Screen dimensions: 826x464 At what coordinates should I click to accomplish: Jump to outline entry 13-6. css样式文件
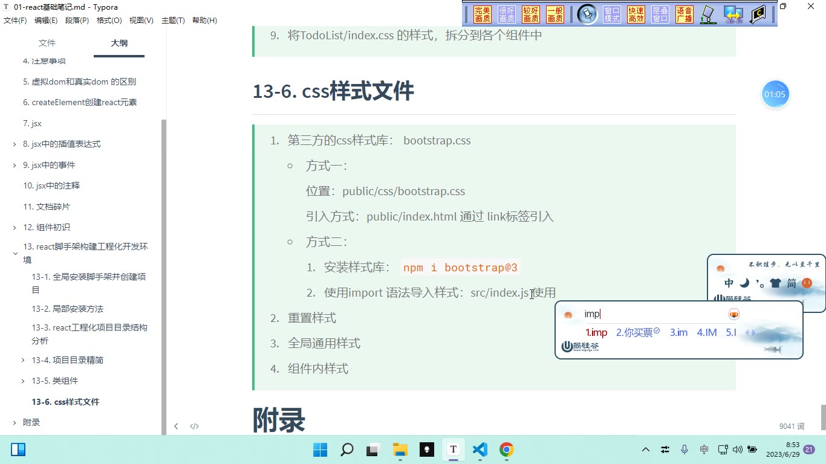click(x=65, y=402)
